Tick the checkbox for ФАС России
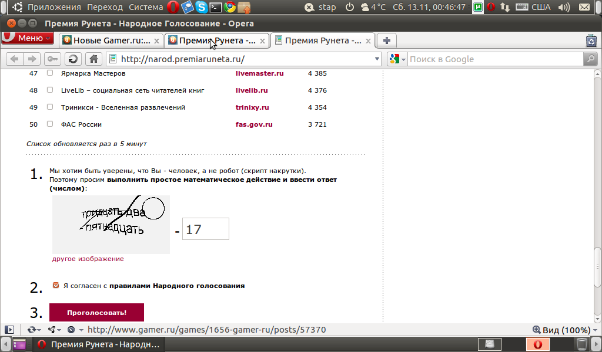Viewport: 602px width, 352px height. (50, 124)
